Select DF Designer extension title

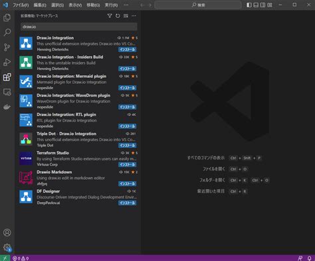(48, 191)
